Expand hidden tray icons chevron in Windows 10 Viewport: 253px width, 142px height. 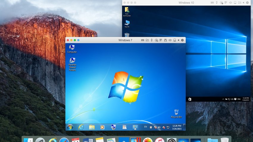click(223, 99)
